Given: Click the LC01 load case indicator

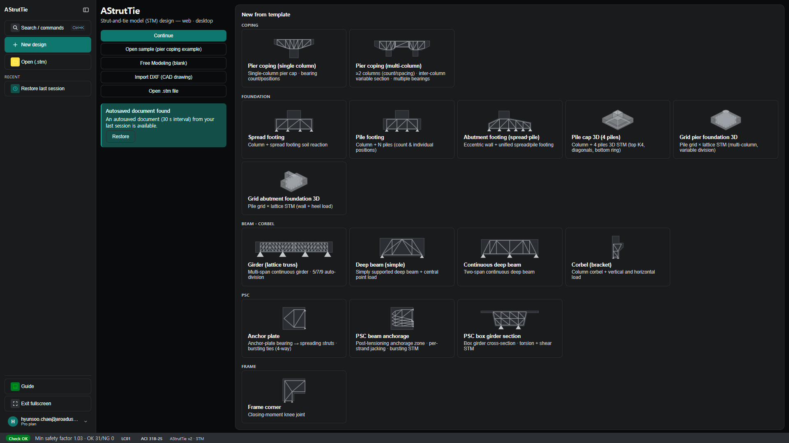Looking at the screenshot, I should pos(126,438).
